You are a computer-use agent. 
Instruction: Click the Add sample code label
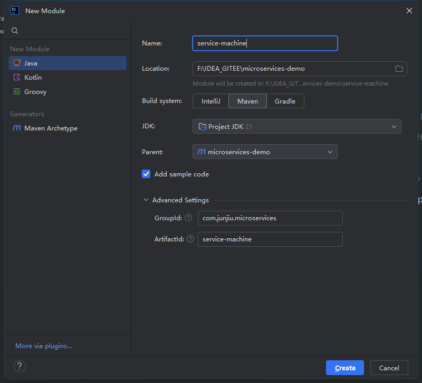point(181,174)
